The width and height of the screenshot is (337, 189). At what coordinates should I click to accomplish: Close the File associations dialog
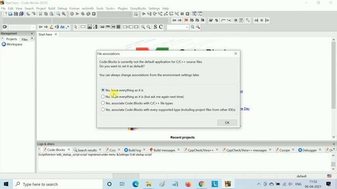(235, 54)
